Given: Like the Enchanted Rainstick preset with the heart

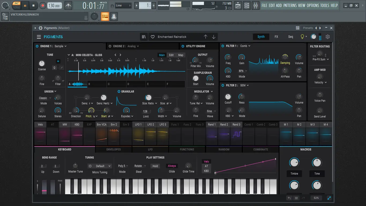Looking at the screenshot, I should (153, 37).
